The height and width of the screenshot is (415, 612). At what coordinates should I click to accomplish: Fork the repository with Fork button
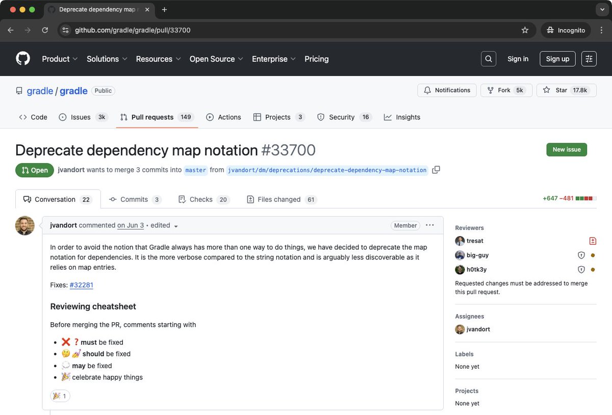pyautogui.click(x=506, y=90)
